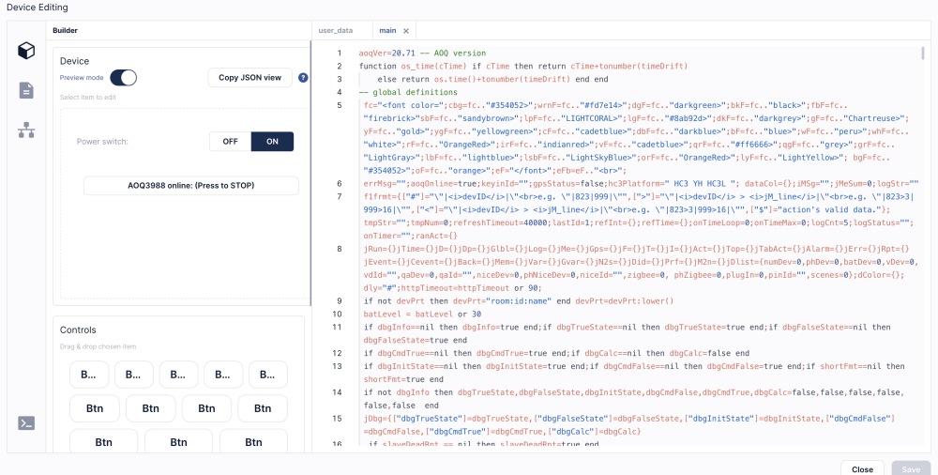Select first three-column Btn control item
This screenshot has width=938, height=475.
[x=103, y=442]
